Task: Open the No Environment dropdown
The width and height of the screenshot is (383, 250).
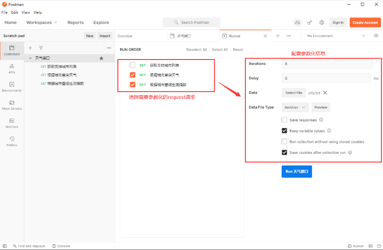Action: pyautogui.click(x=336, y=36)
